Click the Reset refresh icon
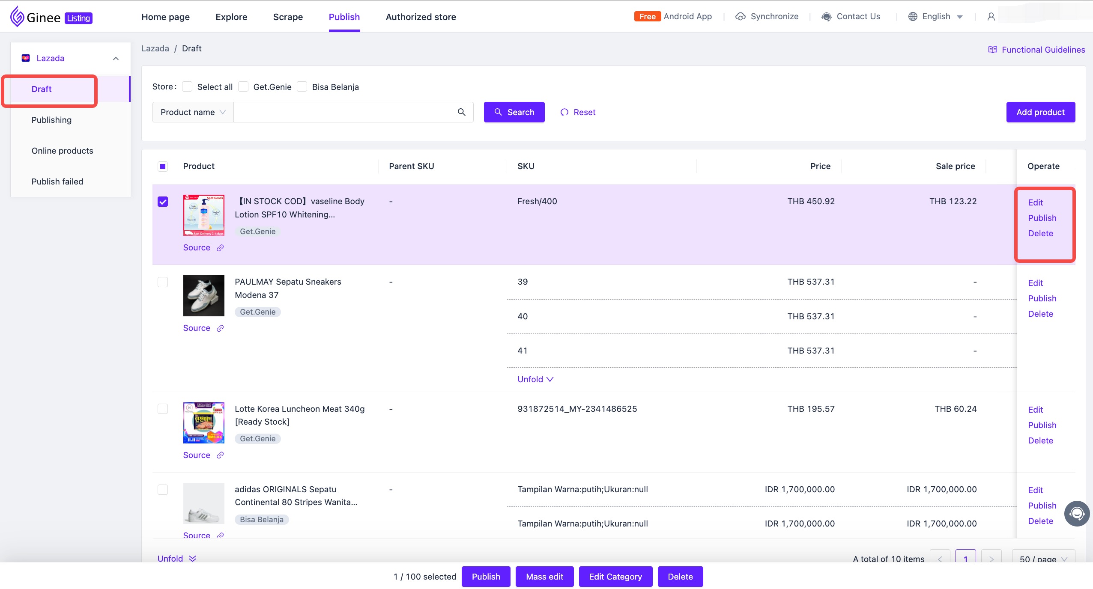Image resolution: width=1093 pixels, height=589 pixels. pos(564,112)
